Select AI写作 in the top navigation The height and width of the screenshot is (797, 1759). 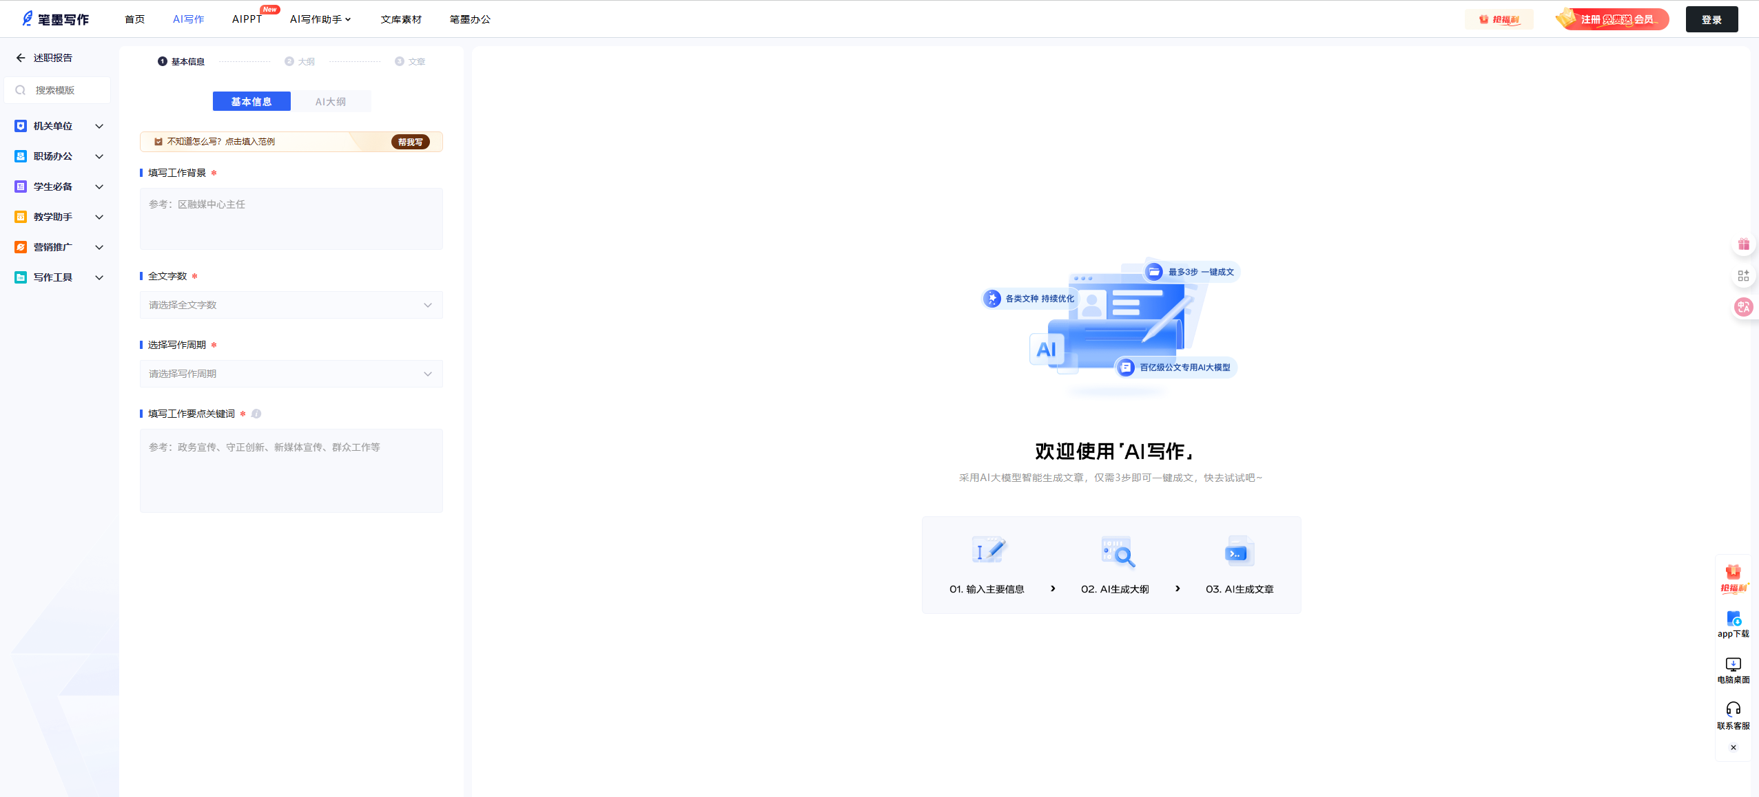188,19
